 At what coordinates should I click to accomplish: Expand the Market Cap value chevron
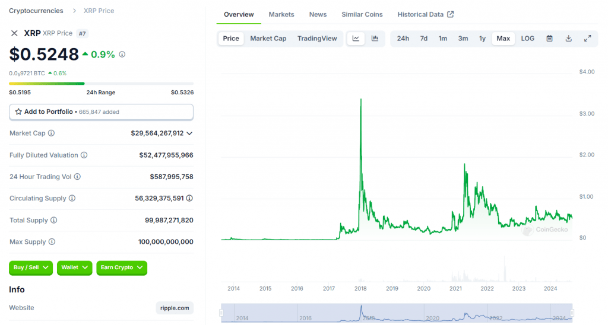coord(189,133)
